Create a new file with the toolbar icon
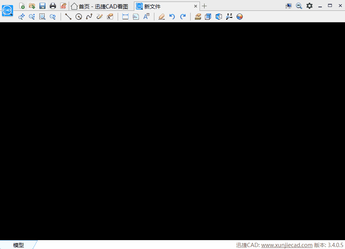 coord(22,6)
